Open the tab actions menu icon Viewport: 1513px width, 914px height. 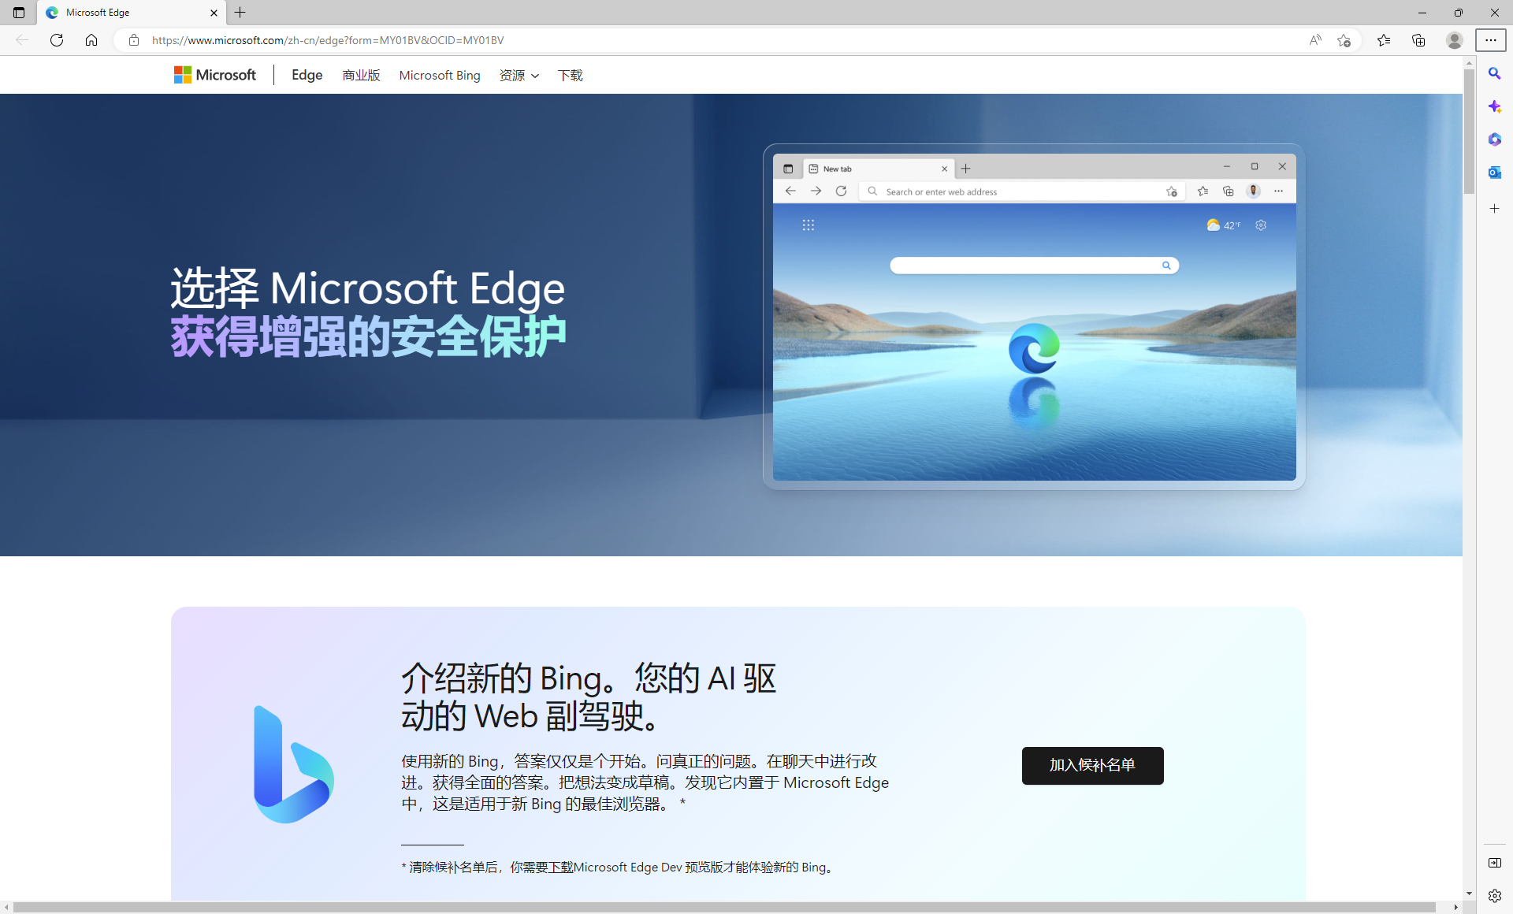[x=19, y=13]
